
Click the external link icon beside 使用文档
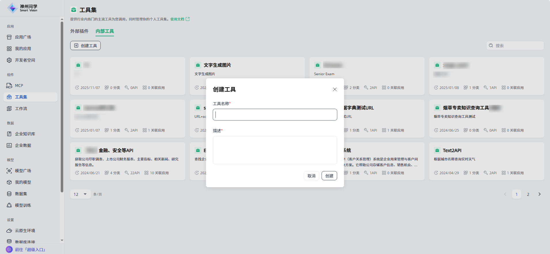pos(188,19)
